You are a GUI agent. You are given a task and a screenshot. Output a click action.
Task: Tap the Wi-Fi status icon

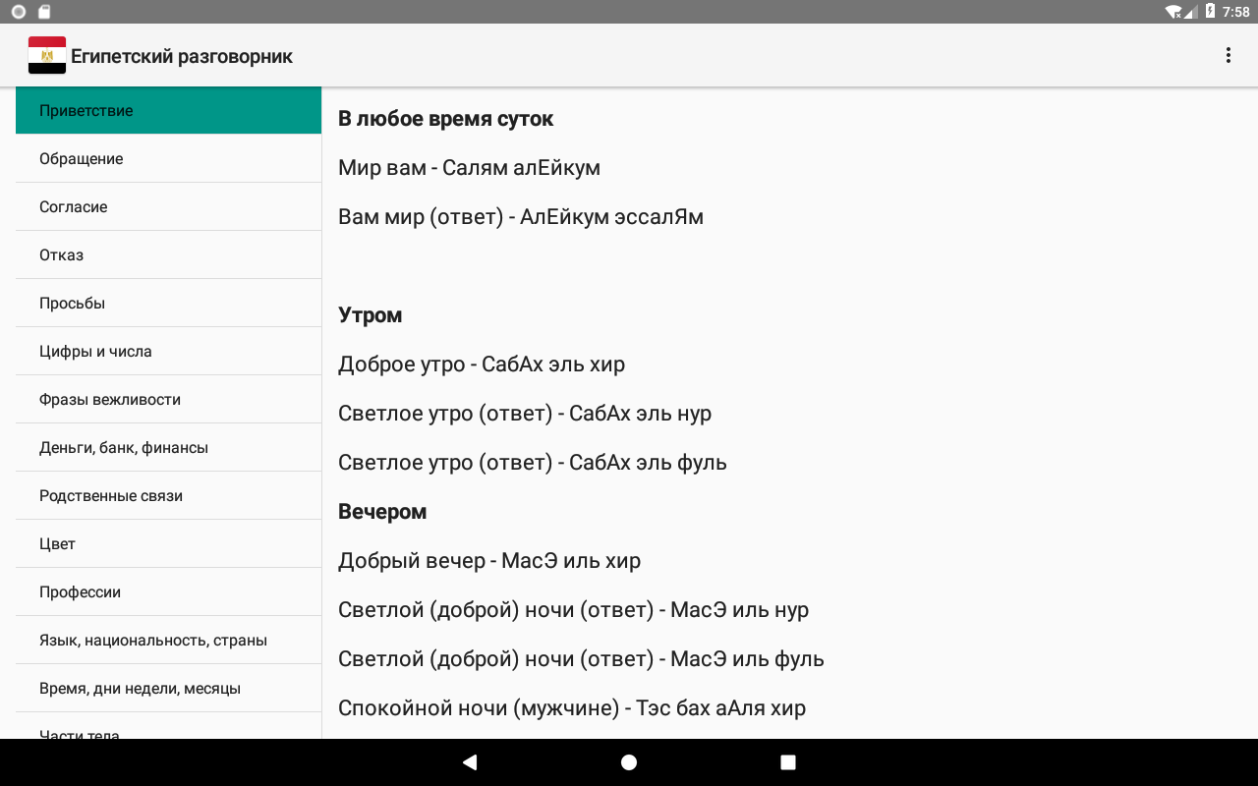(x=1173, y=12)
